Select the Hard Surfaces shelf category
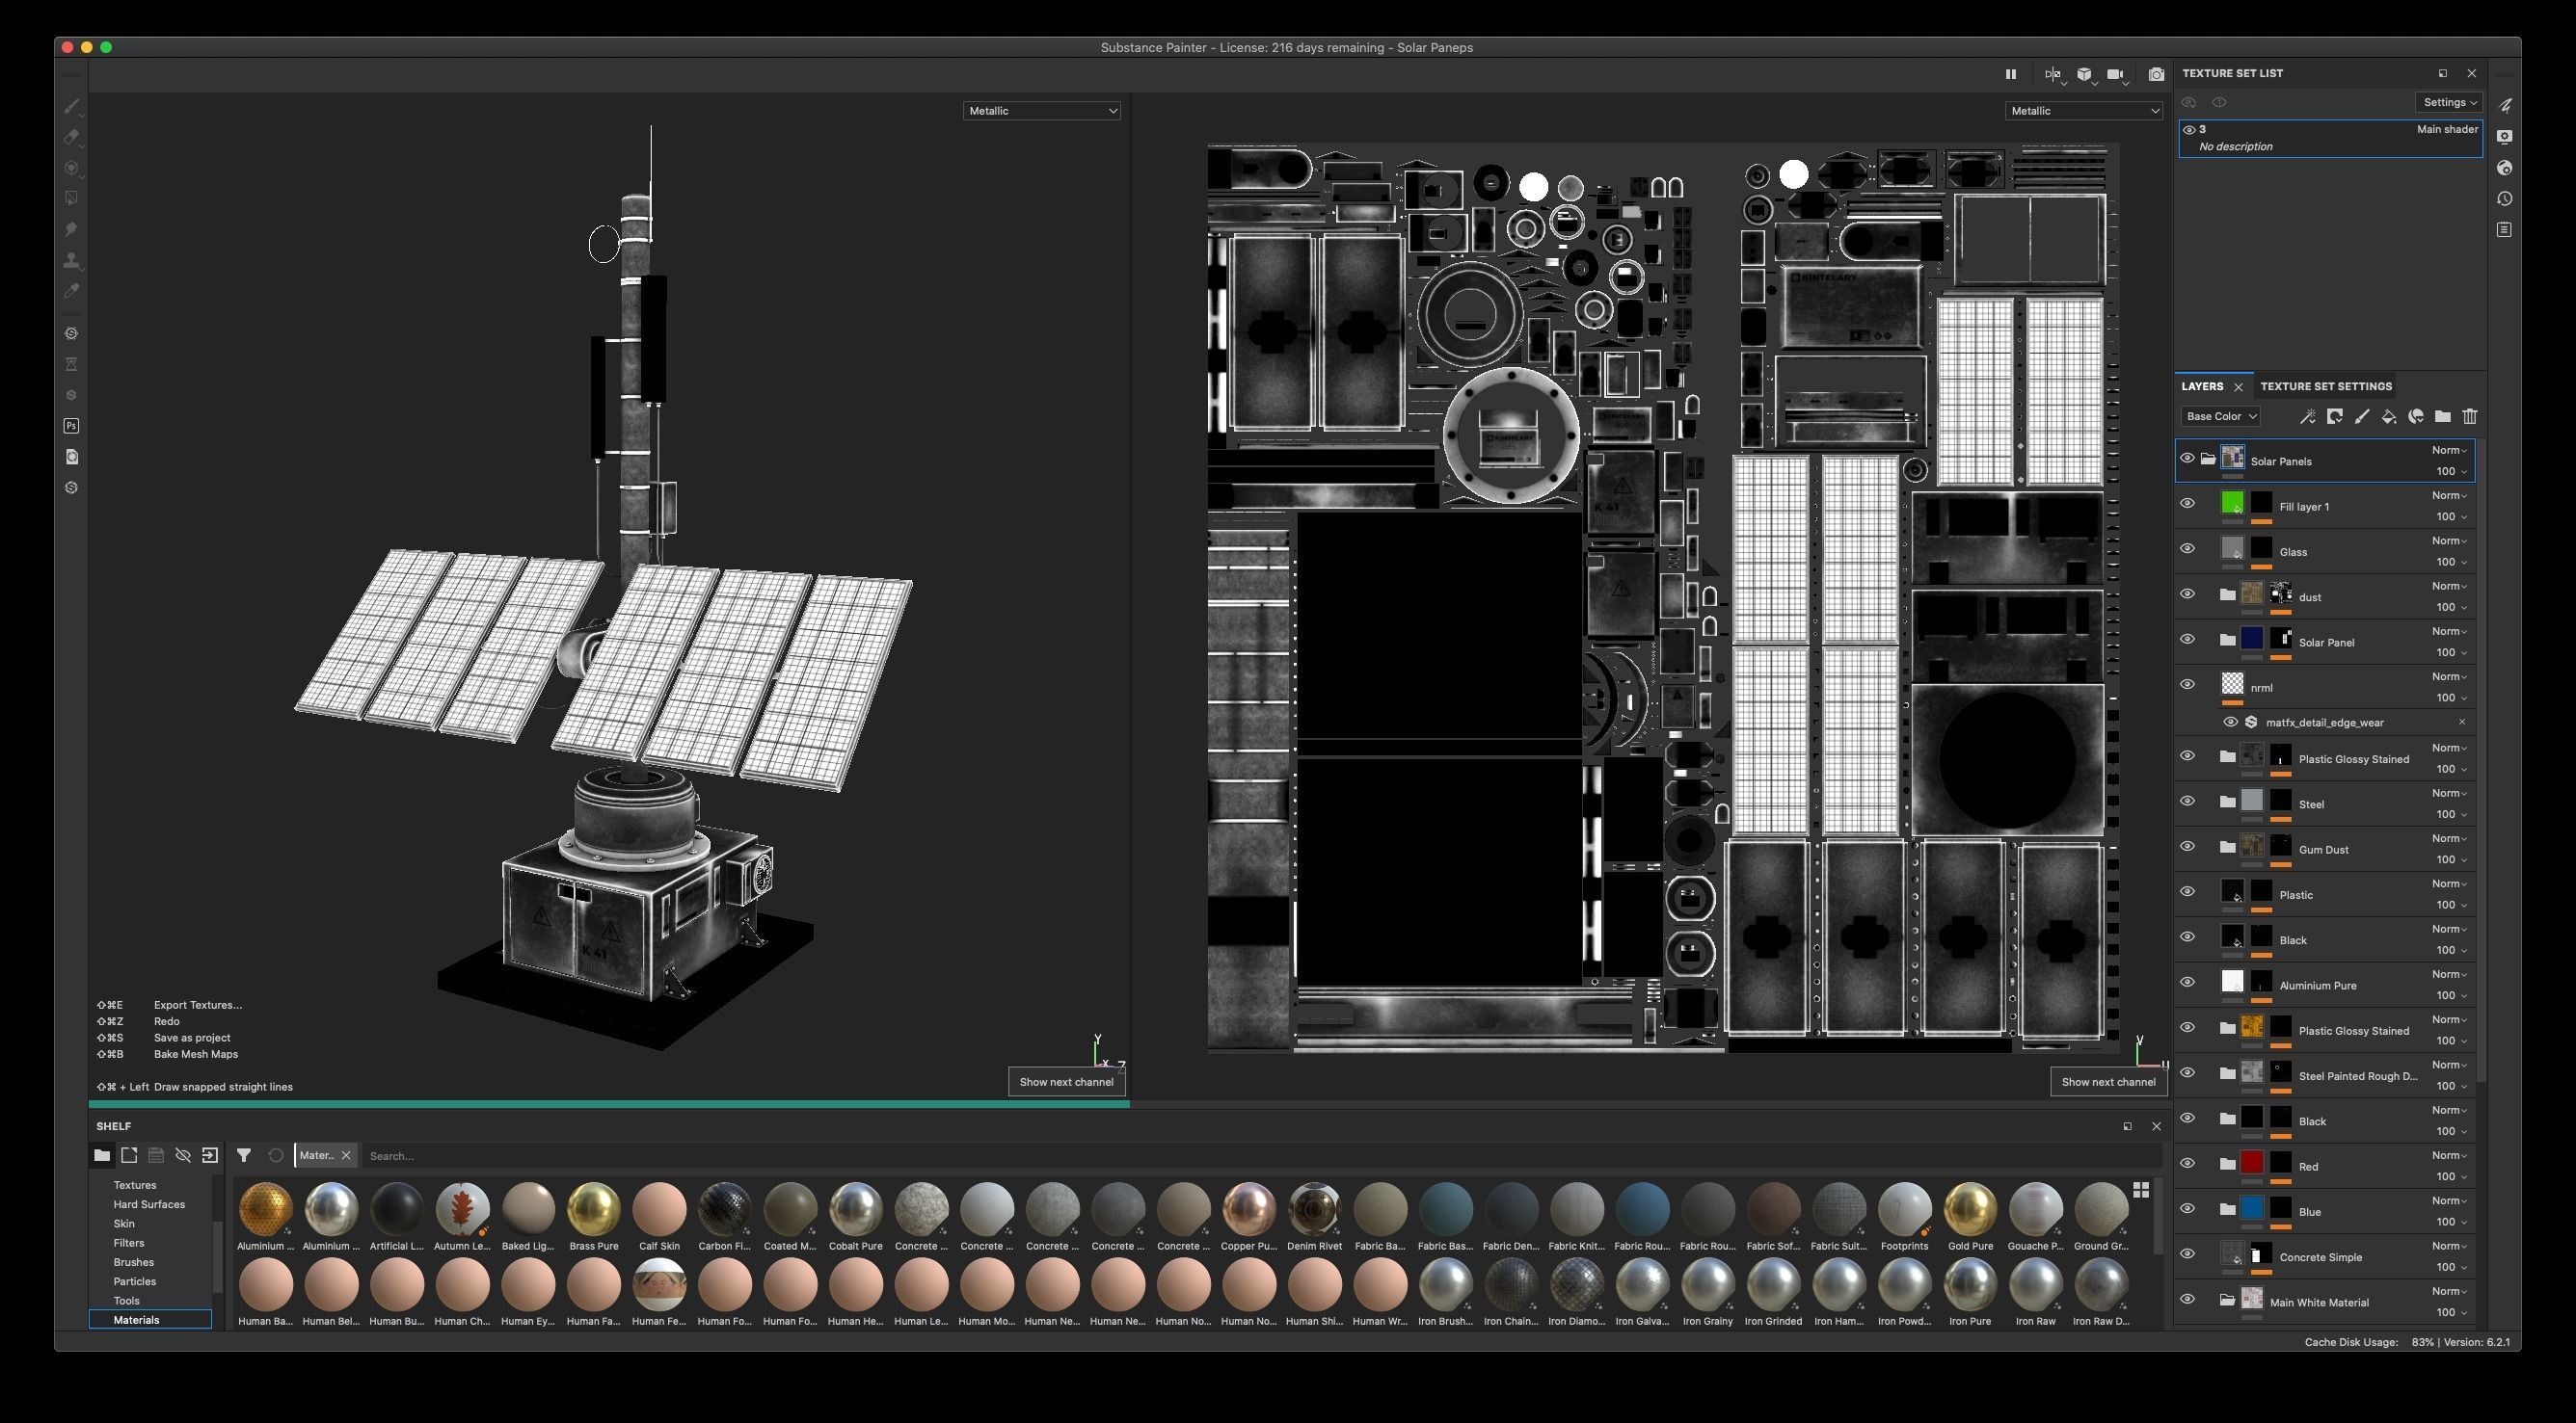Screen dimensions: 2576x1423 click(x=149, y=1204)
